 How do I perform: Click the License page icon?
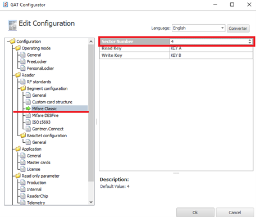click(23, 169)
